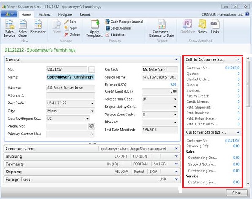
Task: Open customer Statistics
Action: (x=115, y=35)
